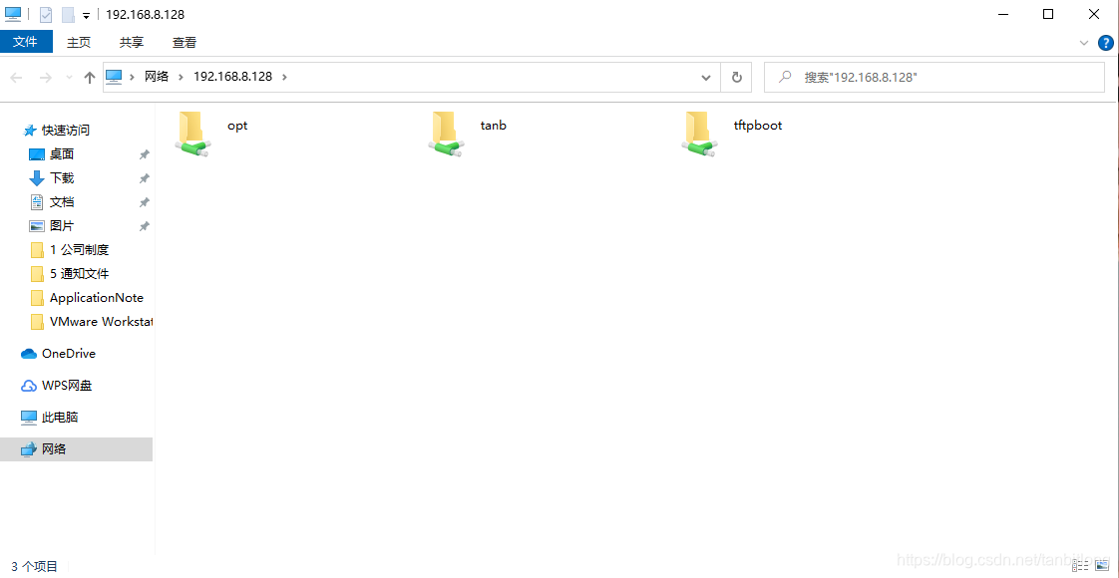Screen dimensions: 1119x578
Task: Open the 文件 ribbon tab
Action: tap(26, 41)
